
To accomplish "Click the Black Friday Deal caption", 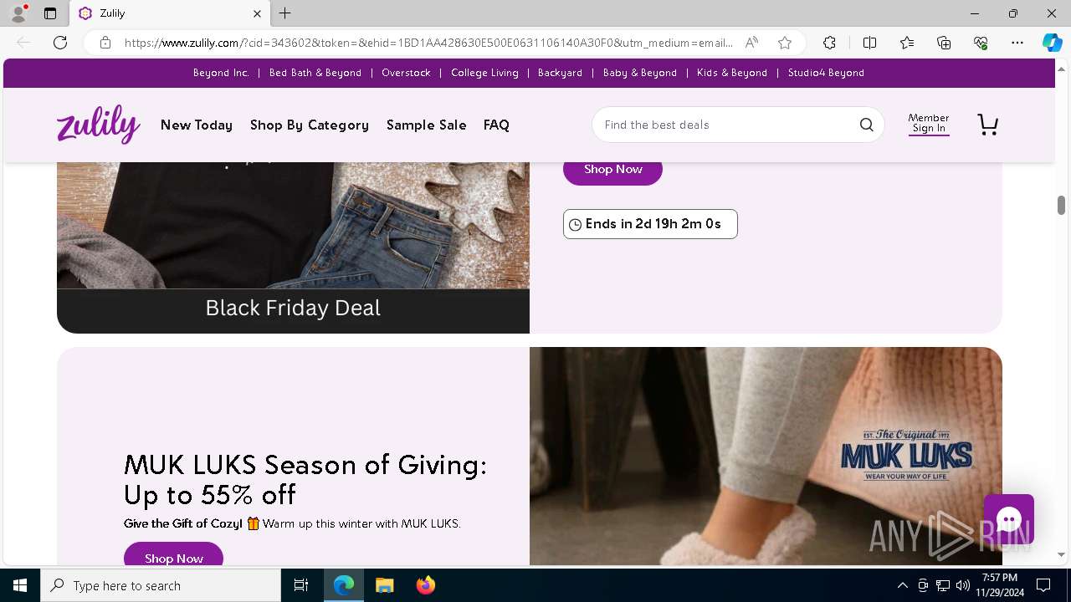I will 293,308.
